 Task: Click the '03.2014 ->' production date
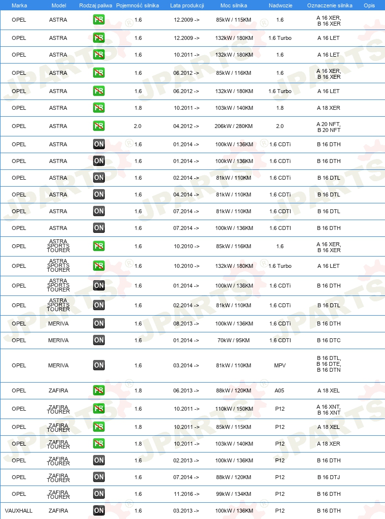tap(186, 365)
